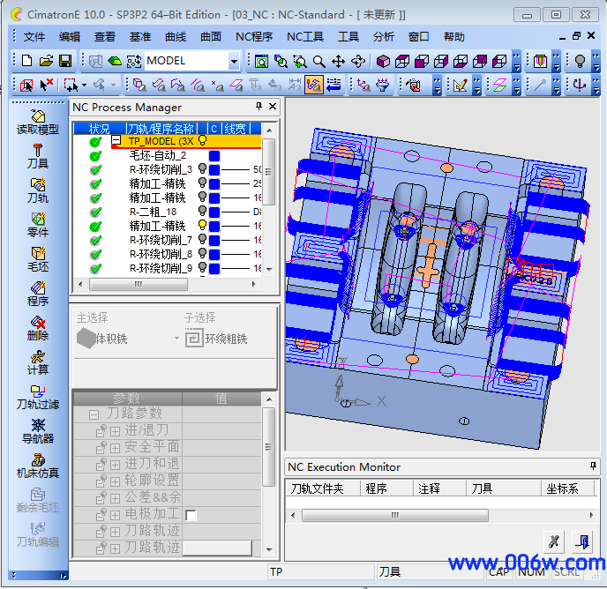Open the NC工具 menu

pyautogui.click(x=305, y=37)
